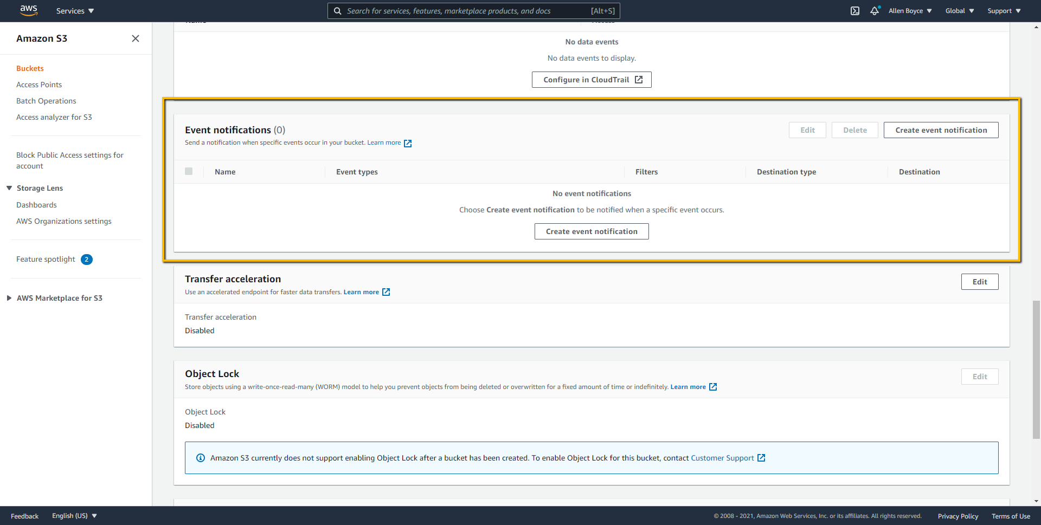Screen dimensions: 1041x525
Task: Open Learn more link under Event notifications
Action: 384,142
